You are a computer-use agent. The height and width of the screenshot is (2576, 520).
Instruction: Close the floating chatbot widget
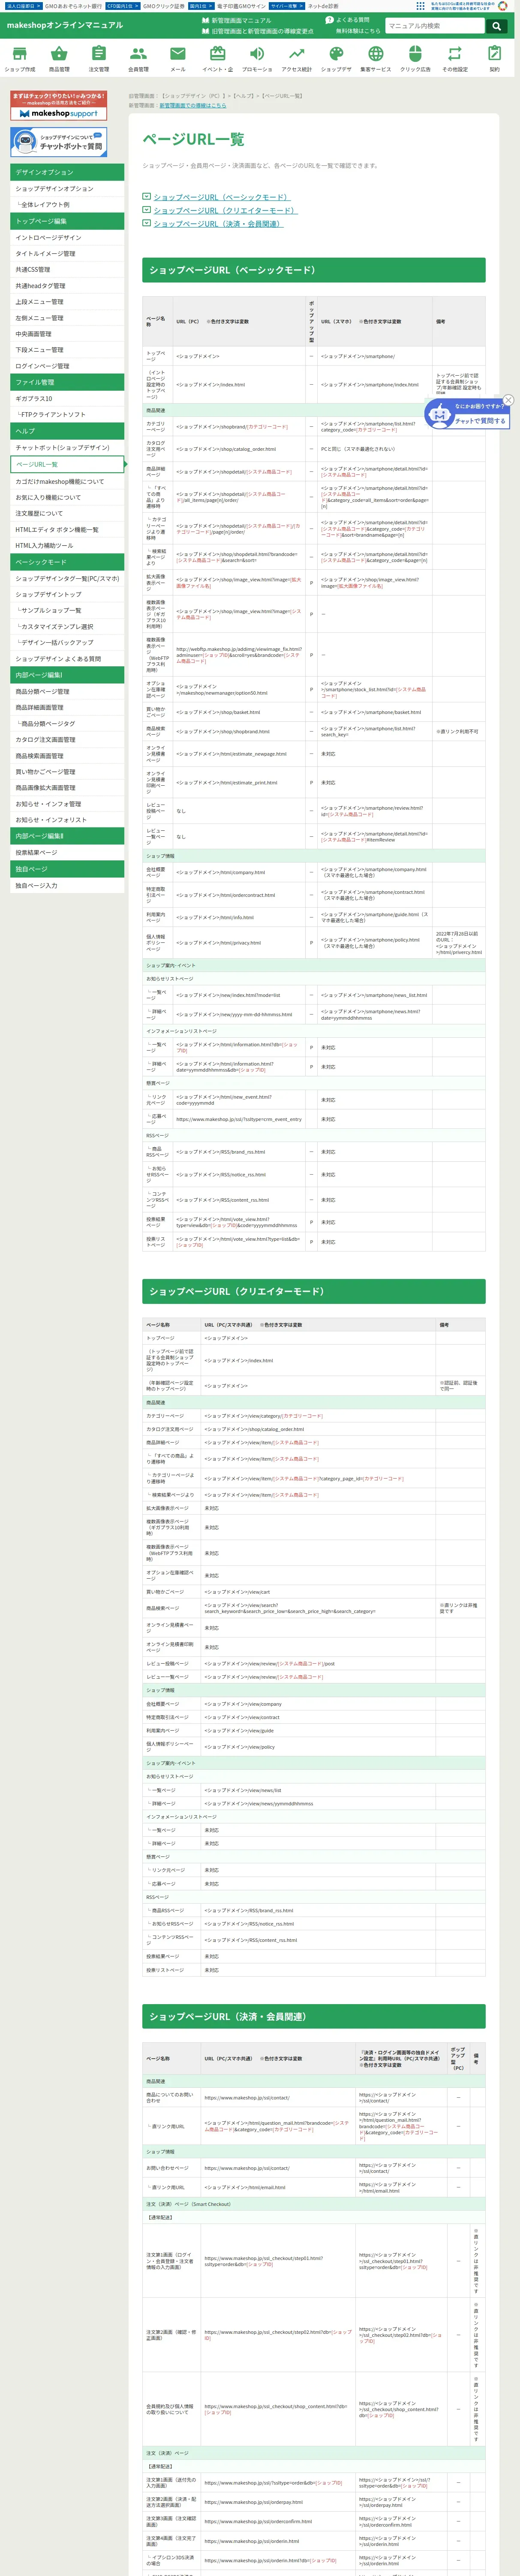[508, 400]
